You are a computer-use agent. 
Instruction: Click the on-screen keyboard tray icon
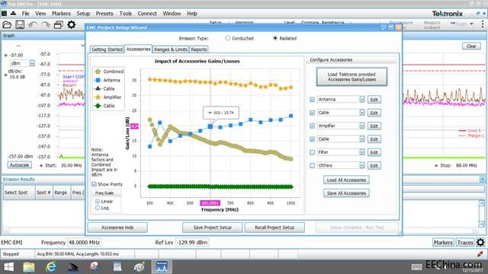pyautogui.click(x=416, y=267)
